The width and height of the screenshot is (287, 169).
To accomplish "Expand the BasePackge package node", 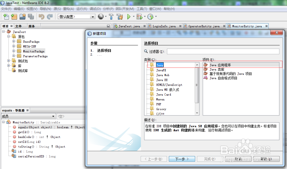I will tap(13, 41).
